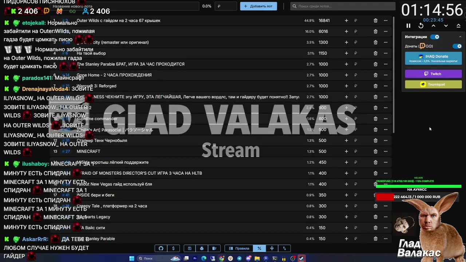Click the Добавить лот button
This screenshot has height=262, width=466.
[x=258, y=6]
